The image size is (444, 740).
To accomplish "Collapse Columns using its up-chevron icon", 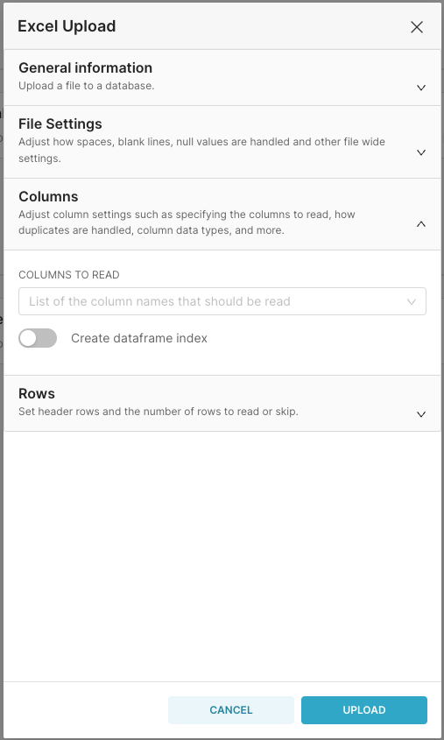I will pos(421,224).
